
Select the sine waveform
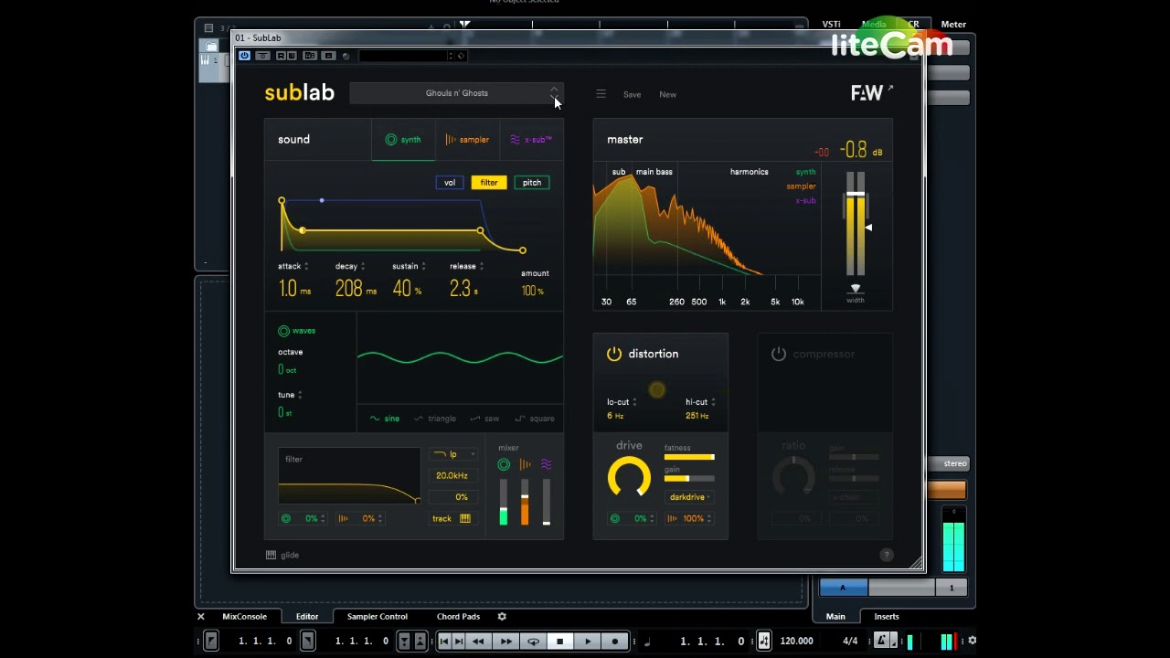pyautogui.click(x=385, y=419)
